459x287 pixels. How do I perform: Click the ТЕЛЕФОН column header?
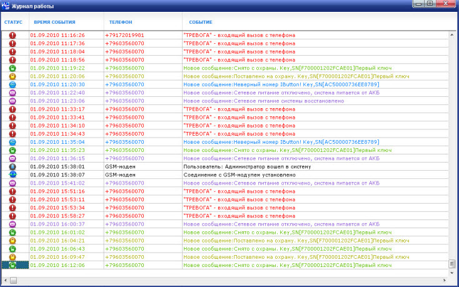119,22
